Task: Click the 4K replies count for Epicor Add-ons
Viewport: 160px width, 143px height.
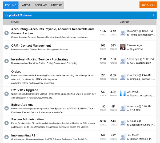Action: pos(113,107)
